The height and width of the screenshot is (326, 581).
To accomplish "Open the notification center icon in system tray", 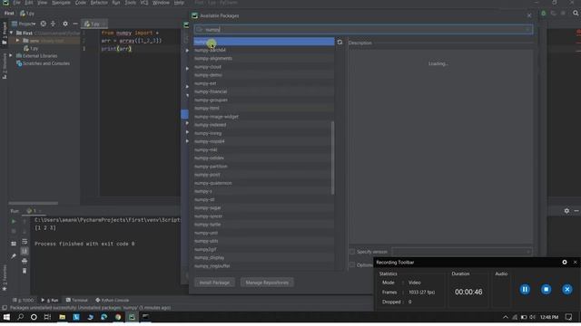I will coord(569,317).
